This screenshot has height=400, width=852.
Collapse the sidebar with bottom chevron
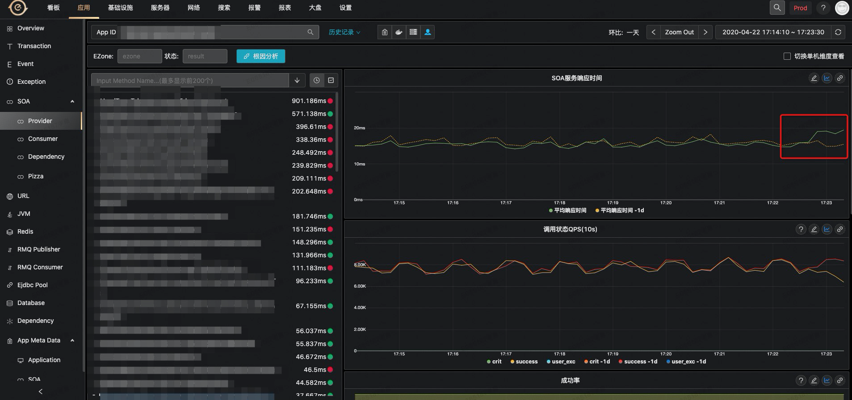pyautogui.click(x=41, y=392)
